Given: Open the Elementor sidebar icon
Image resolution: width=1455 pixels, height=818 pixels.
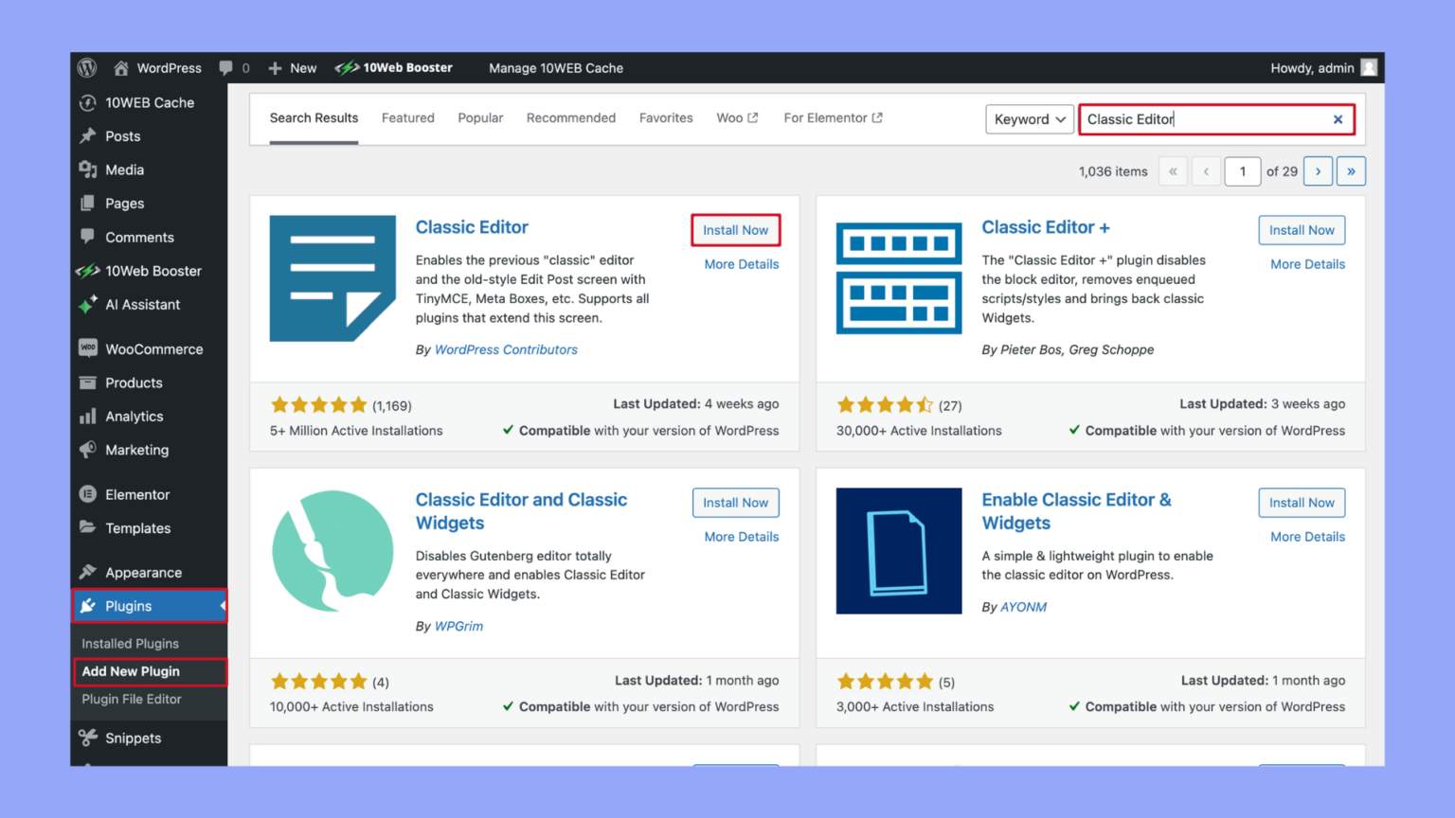Looking at the screenshot, I should [88, 494].
